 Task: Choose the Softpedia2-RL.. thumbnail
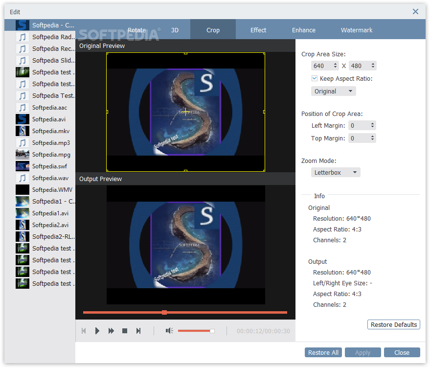pyautogui.click(x=23, y=236)
